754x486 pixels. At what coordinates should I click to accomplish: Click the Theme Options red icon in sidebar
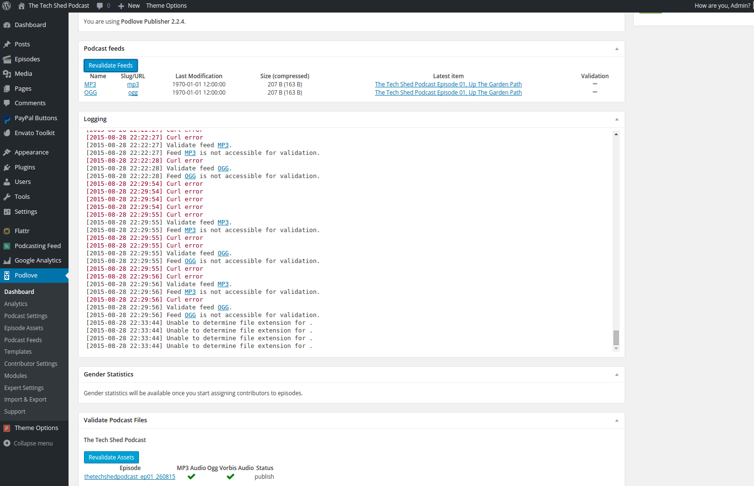7,428
